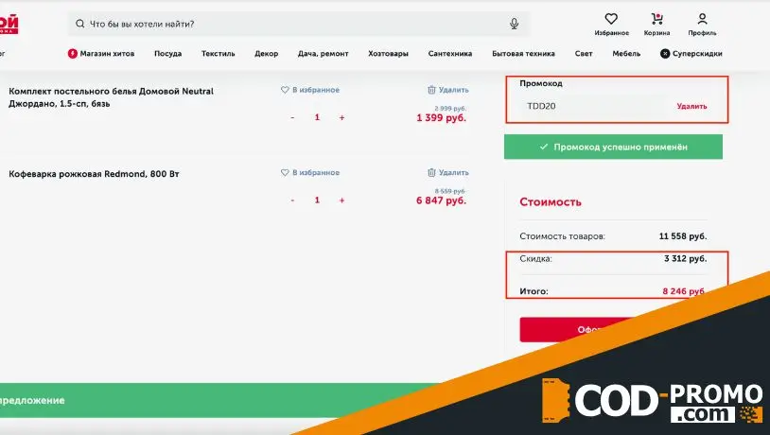This screenshot has width=770, height=435.
Task: Open the Посуда category
Action: pos(168,54)
